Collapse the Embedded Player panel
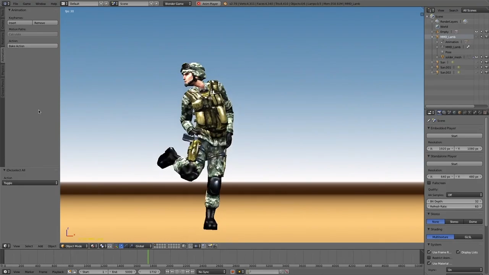Viewport: 489px width, 275px height. [x=429, y=128]
